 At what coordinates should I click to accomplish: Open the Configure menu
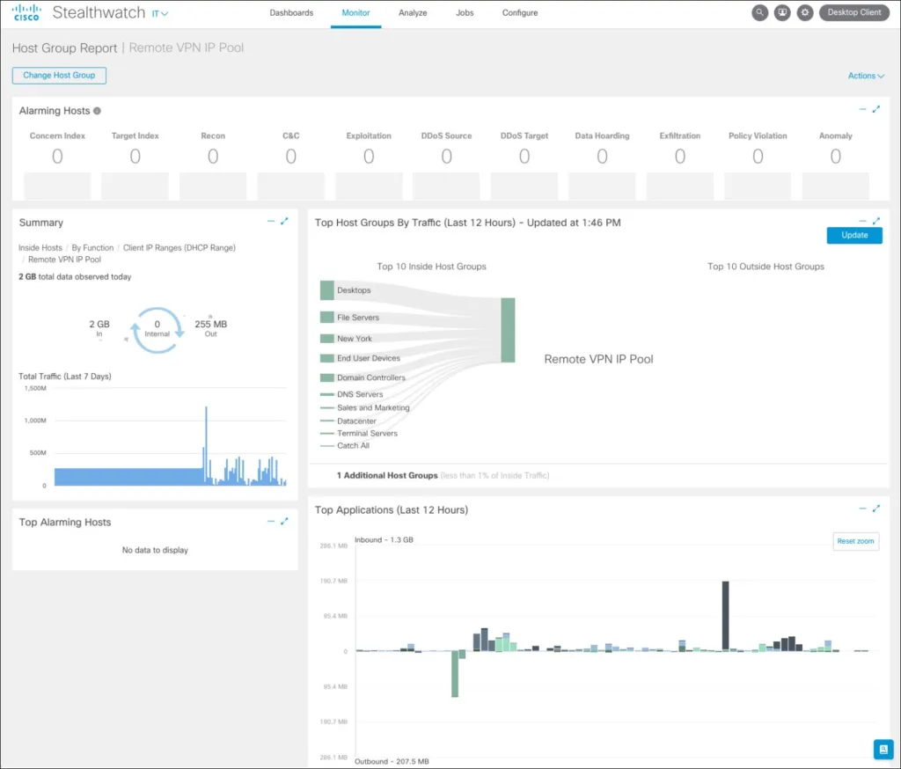click(520, 12)
